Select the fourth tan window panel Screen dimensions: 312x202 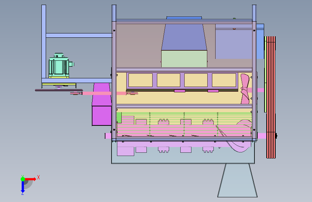coord(224,80)
